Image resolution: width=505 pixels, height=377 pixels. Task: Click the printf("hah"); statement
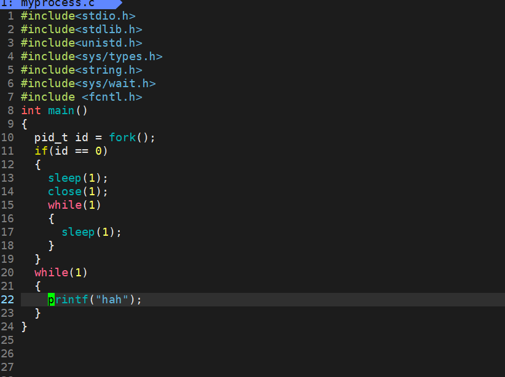coord(95,300)
